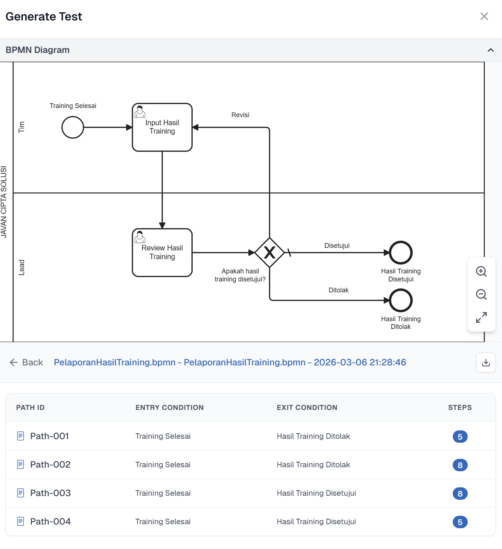Open the PelaporanHasilTraining.bpmn link
Screen dimensions: 502x549
click(x=230, y=362)
